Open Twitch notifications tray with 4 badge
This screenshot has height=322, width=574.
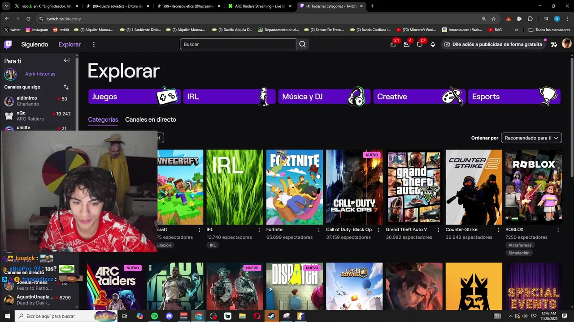406,44
